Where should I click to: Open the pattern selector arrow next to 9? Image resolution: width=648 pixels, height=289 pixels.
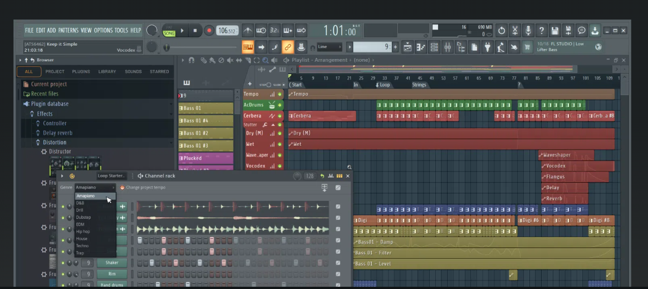pos(349,47)
